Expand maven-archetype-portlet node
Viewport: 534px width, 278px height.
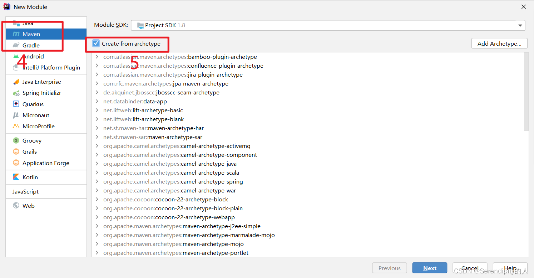pyautogui.click(x=97, y=253)
